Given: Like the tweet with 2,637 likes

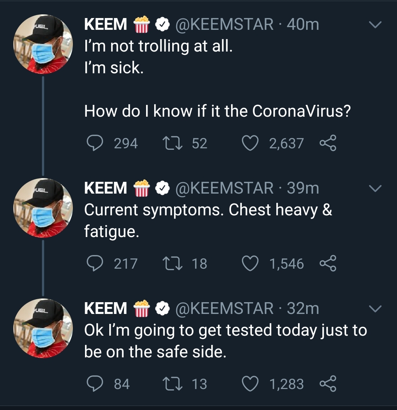Looking at the screenshot, I should coord(250,143).
